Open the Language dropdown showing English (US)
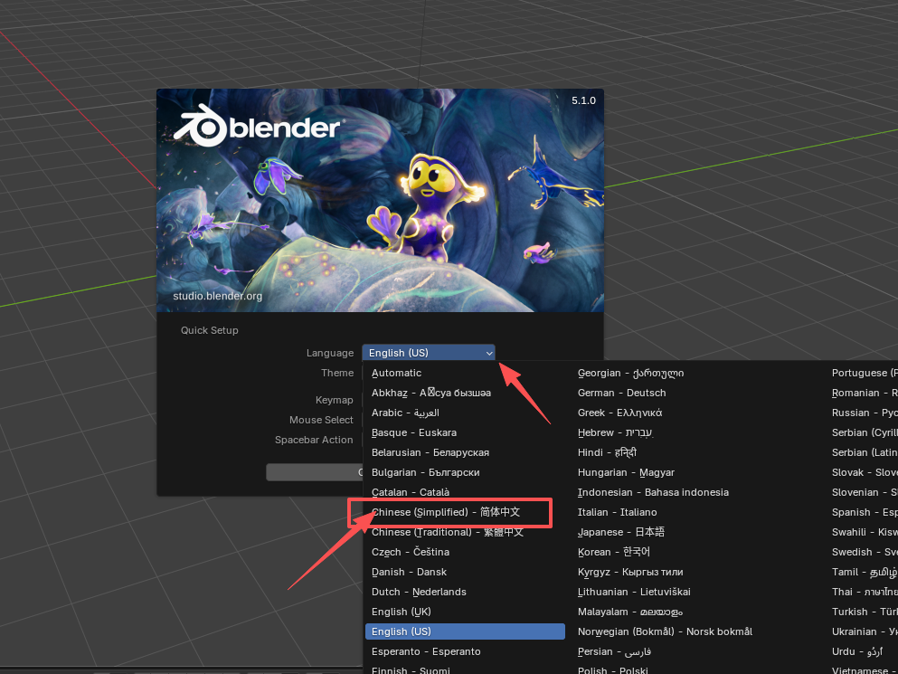 pyautogui.click(x=428, y=352)
